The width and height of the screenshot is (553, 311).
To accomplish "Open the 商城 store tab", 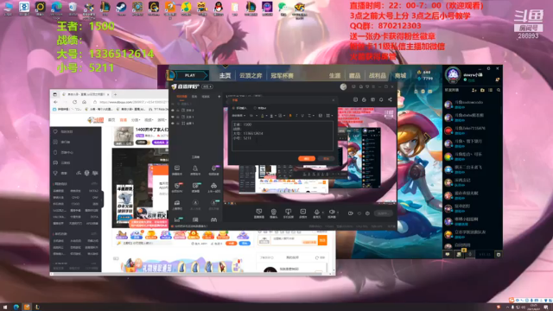I will tap(400, 75).
